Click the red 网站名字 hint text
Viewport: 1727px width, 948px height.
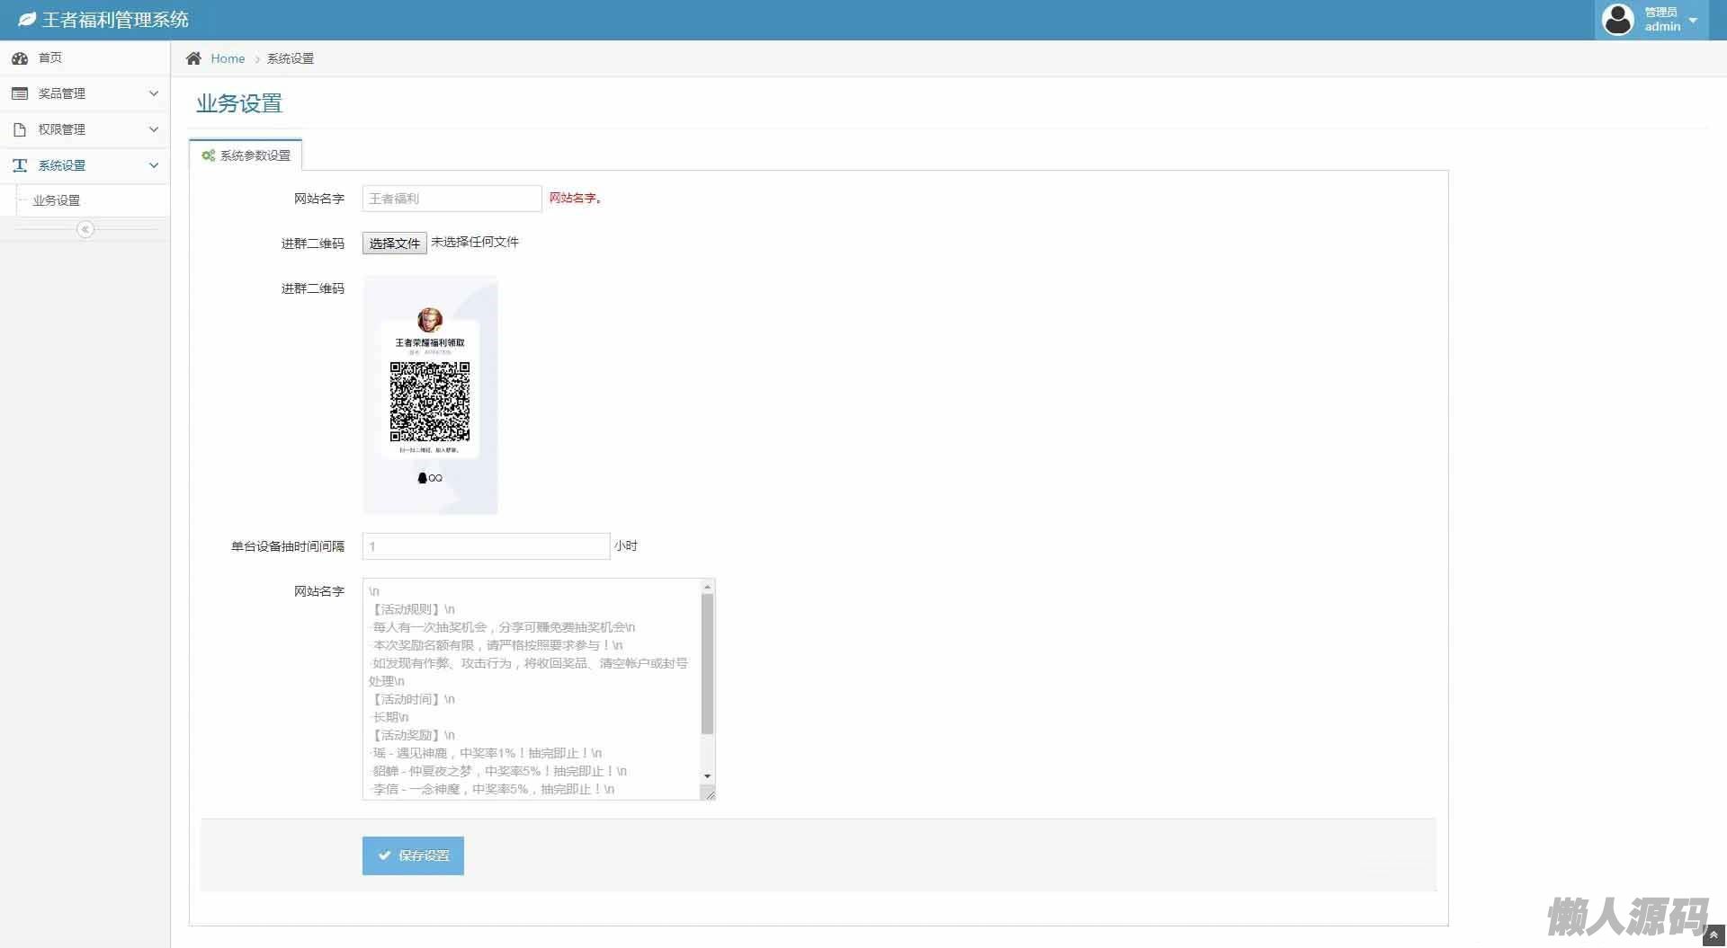click(576, 198)
